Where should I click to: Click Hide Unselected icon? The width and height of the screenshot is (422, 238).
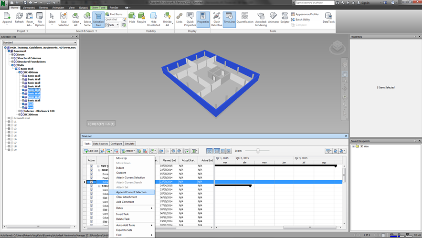(x=153, y=19)
